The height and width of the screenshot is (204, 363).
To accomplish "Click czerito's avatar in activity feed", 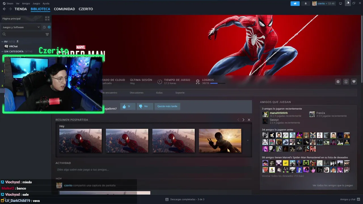I will [x=59, y=185].
